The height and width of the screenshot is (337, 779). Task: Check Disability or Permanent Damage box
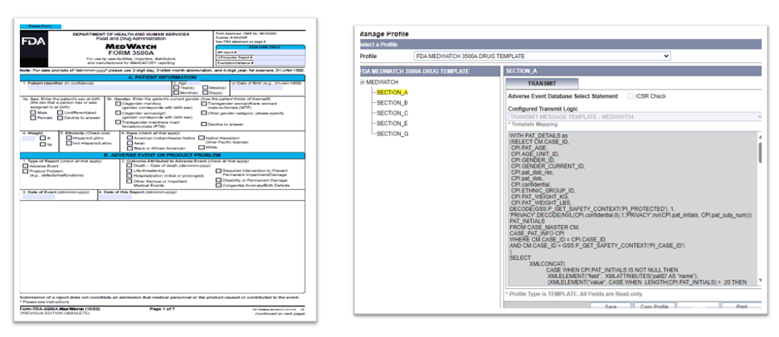pyautogui.click(x=218, y=180)
